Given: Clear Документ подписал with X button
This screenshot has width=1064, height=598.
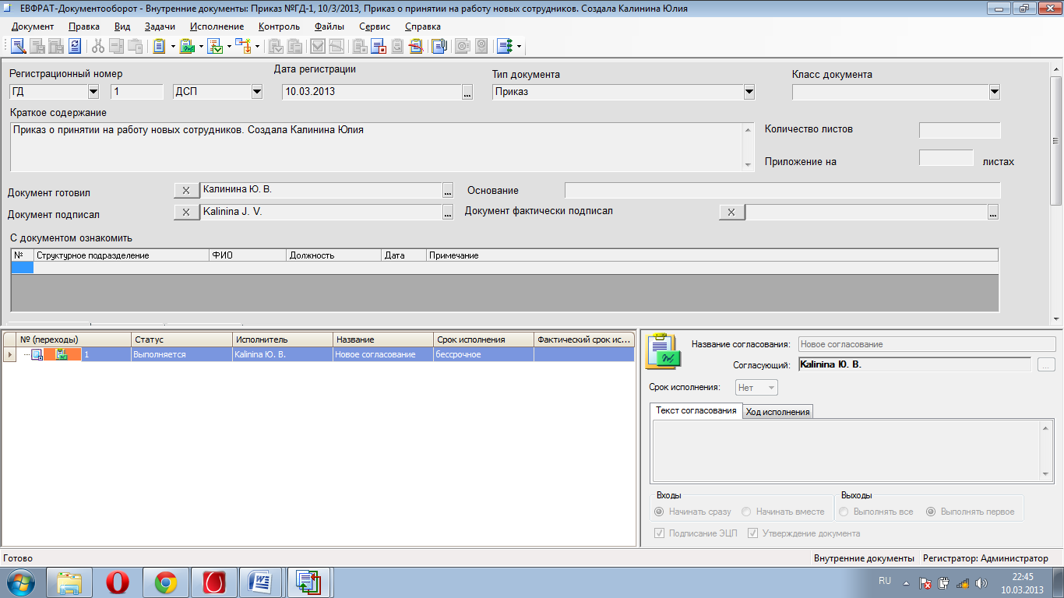Looking at the screenshot, I should 186,212.
